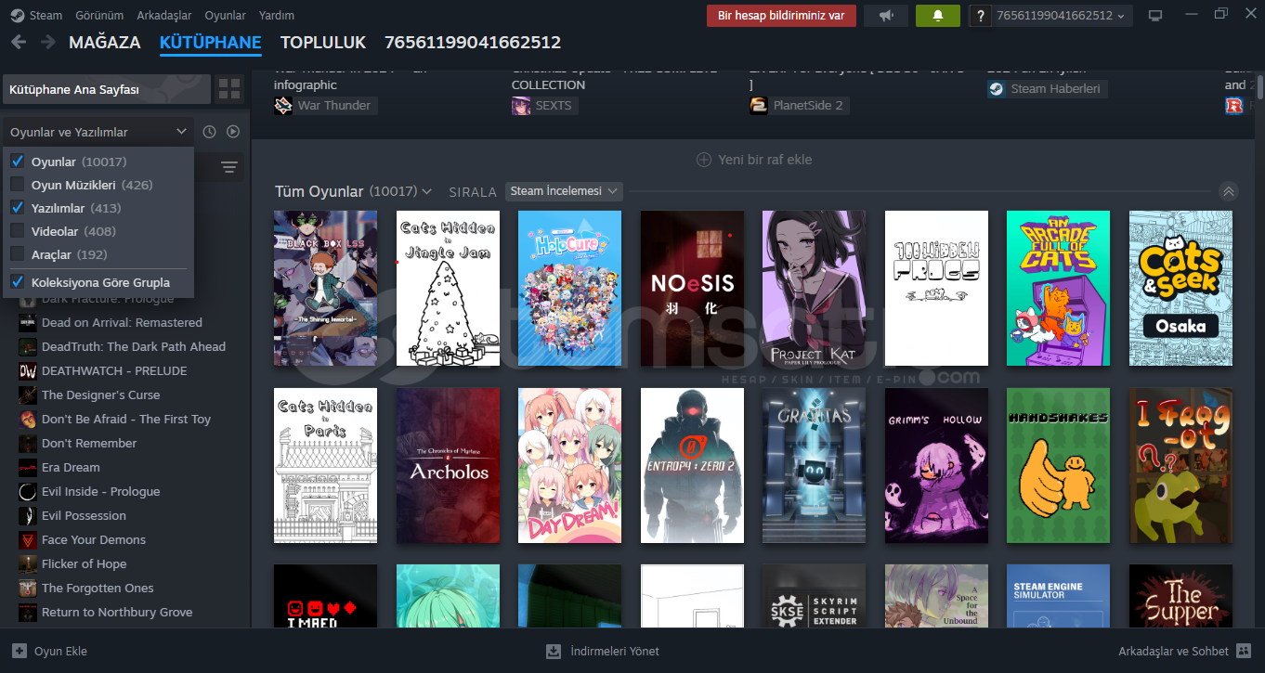Open the Steam menu
The image size is (1265, 673).
tap(46, 15)
